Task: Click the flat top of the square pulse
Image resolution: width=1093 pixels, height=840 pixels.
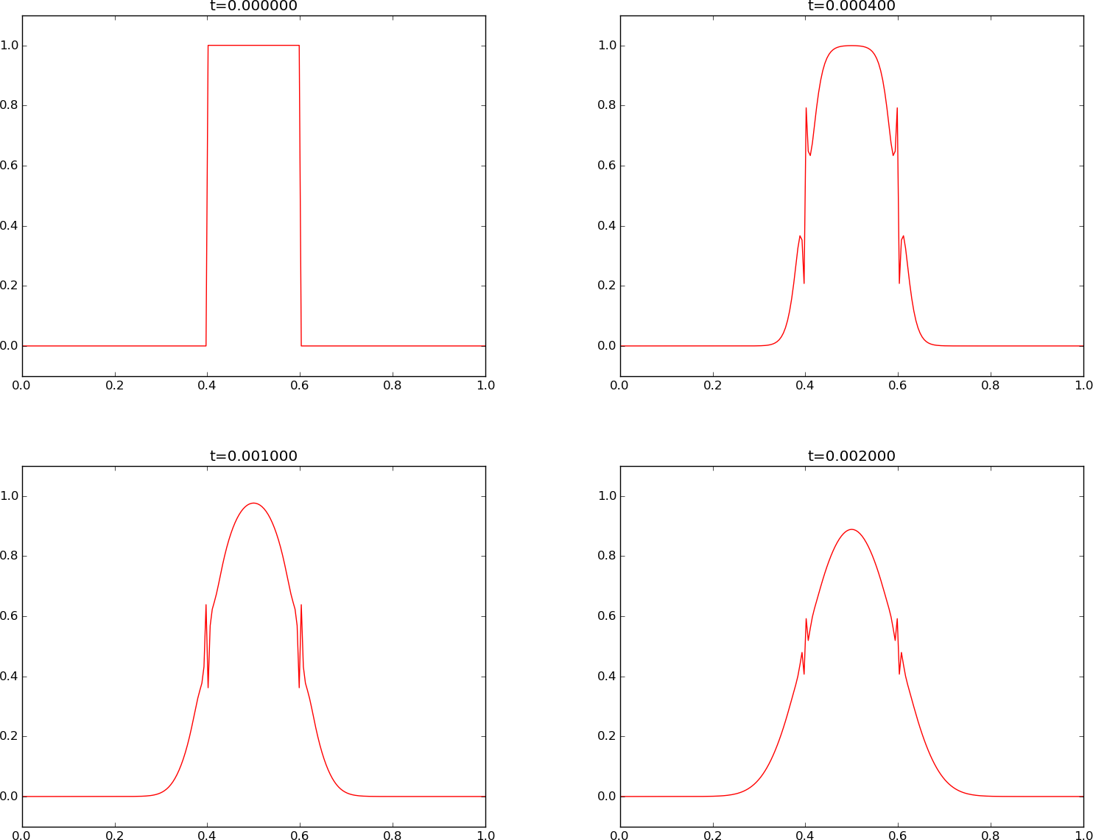Action: click(253, 46)
